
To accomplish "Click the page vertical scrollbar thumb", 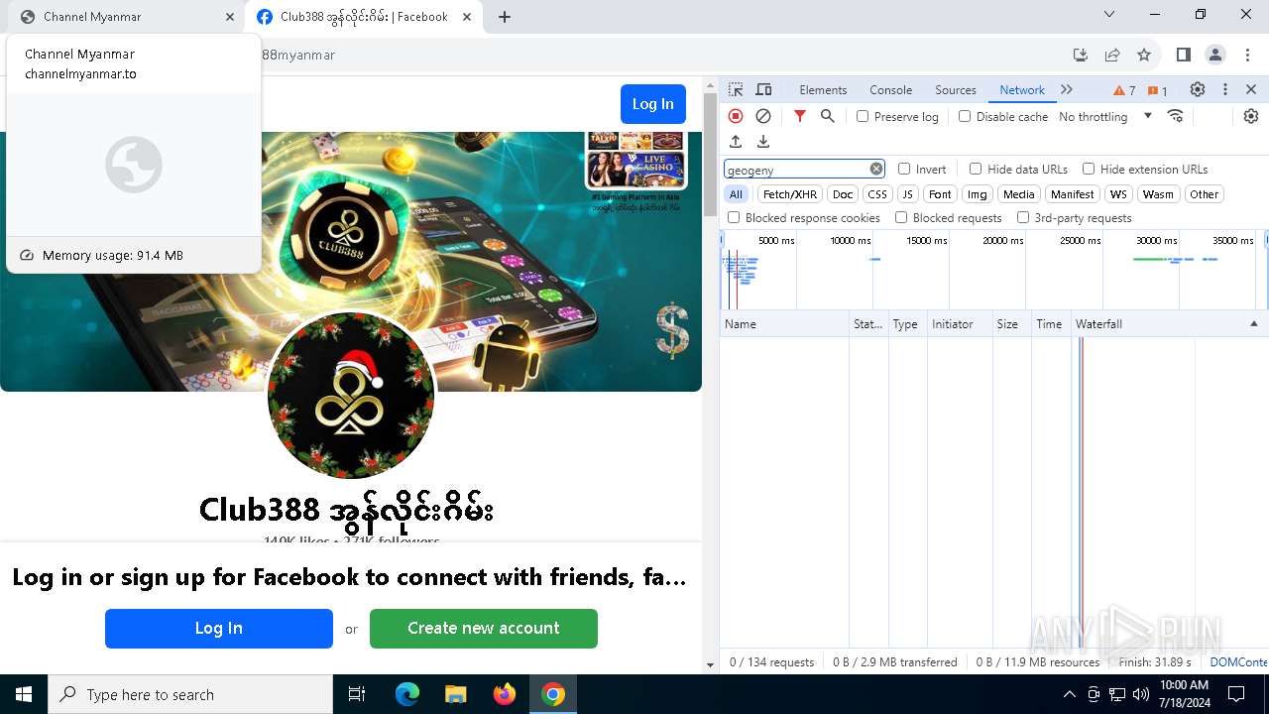I will coord(710,154).
